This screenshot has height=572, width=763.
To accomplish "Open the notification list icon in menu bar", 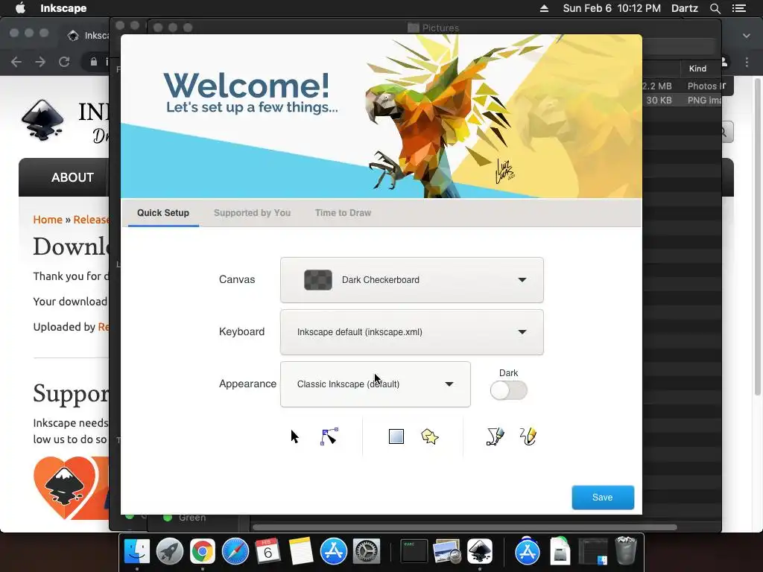I will [738, 8].
